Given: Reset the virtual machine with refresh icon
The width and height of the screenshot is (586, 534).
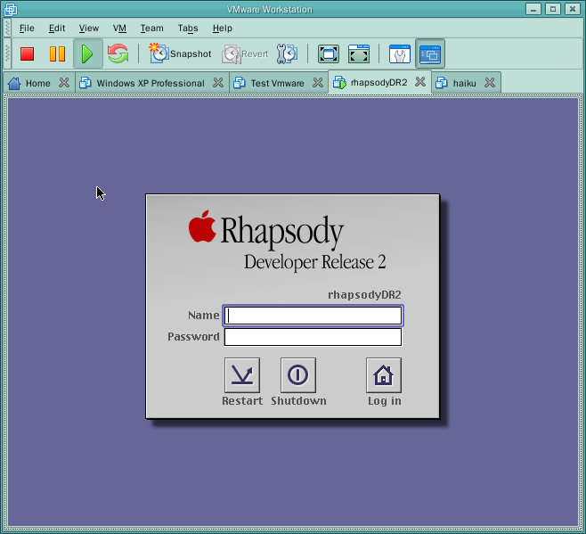Looking at the screenshot, I should [118, 53].
